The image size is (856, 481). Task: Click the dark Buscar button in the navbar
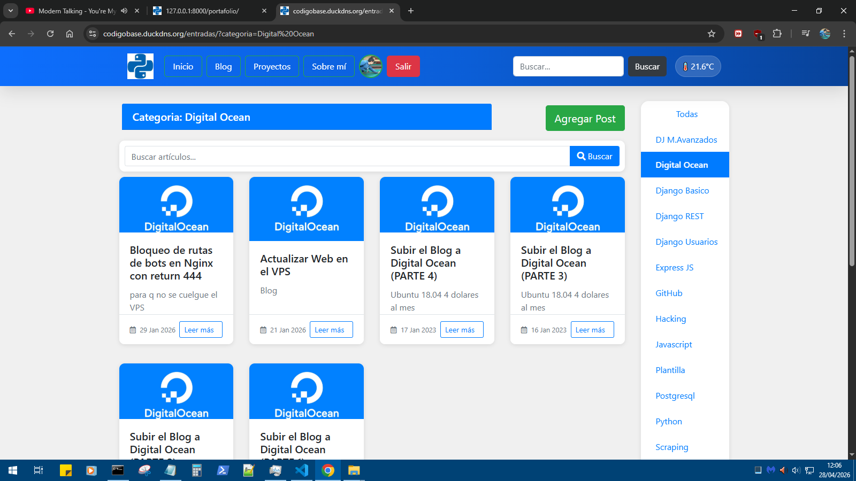(x=647, y=66)
